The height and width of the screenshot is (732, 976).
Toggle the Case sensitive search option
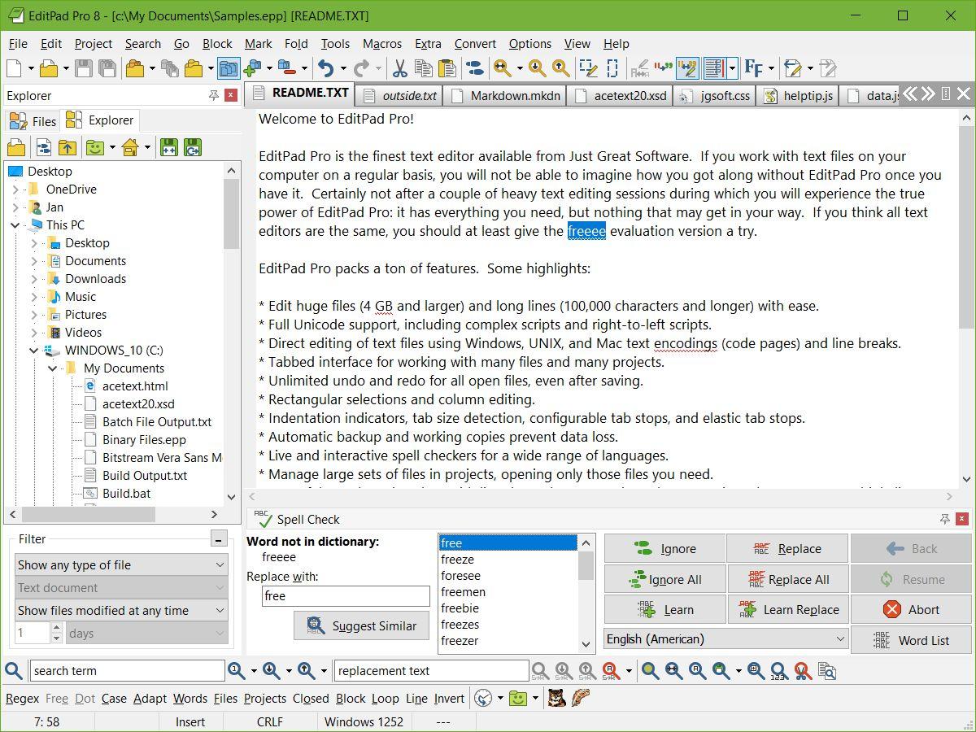(x=114, y=698)
